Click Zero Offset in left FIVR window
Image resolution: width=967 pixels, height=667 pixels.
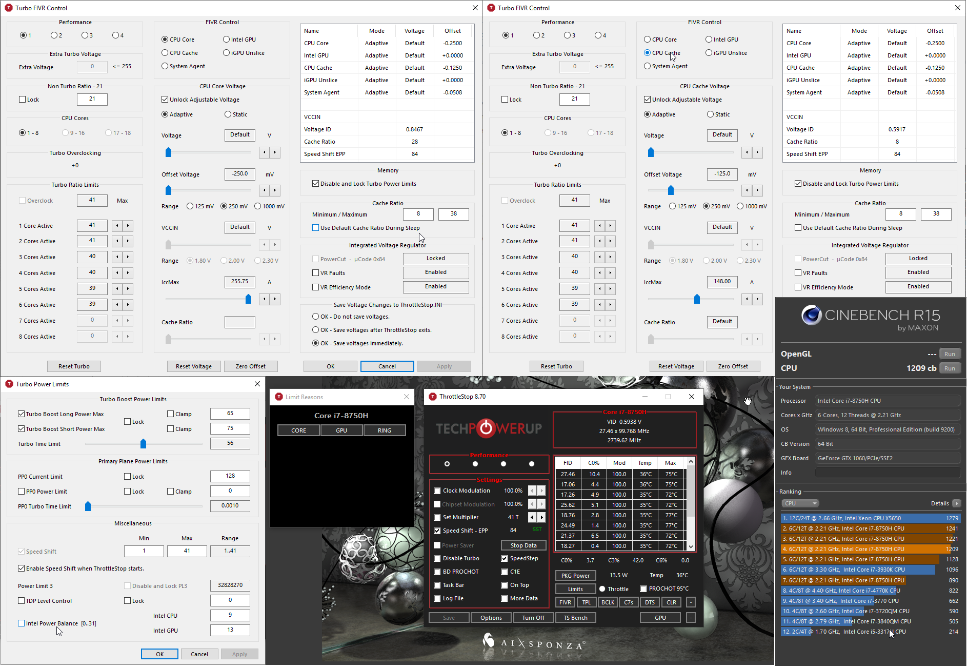[251, 366]
